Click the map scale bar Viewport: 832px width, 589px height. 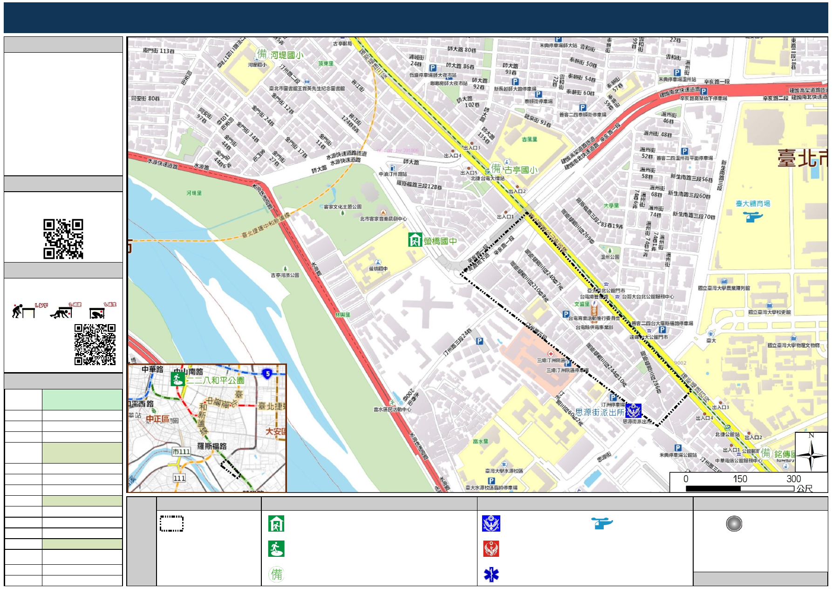pyautogui.click(x=740, y=488)
